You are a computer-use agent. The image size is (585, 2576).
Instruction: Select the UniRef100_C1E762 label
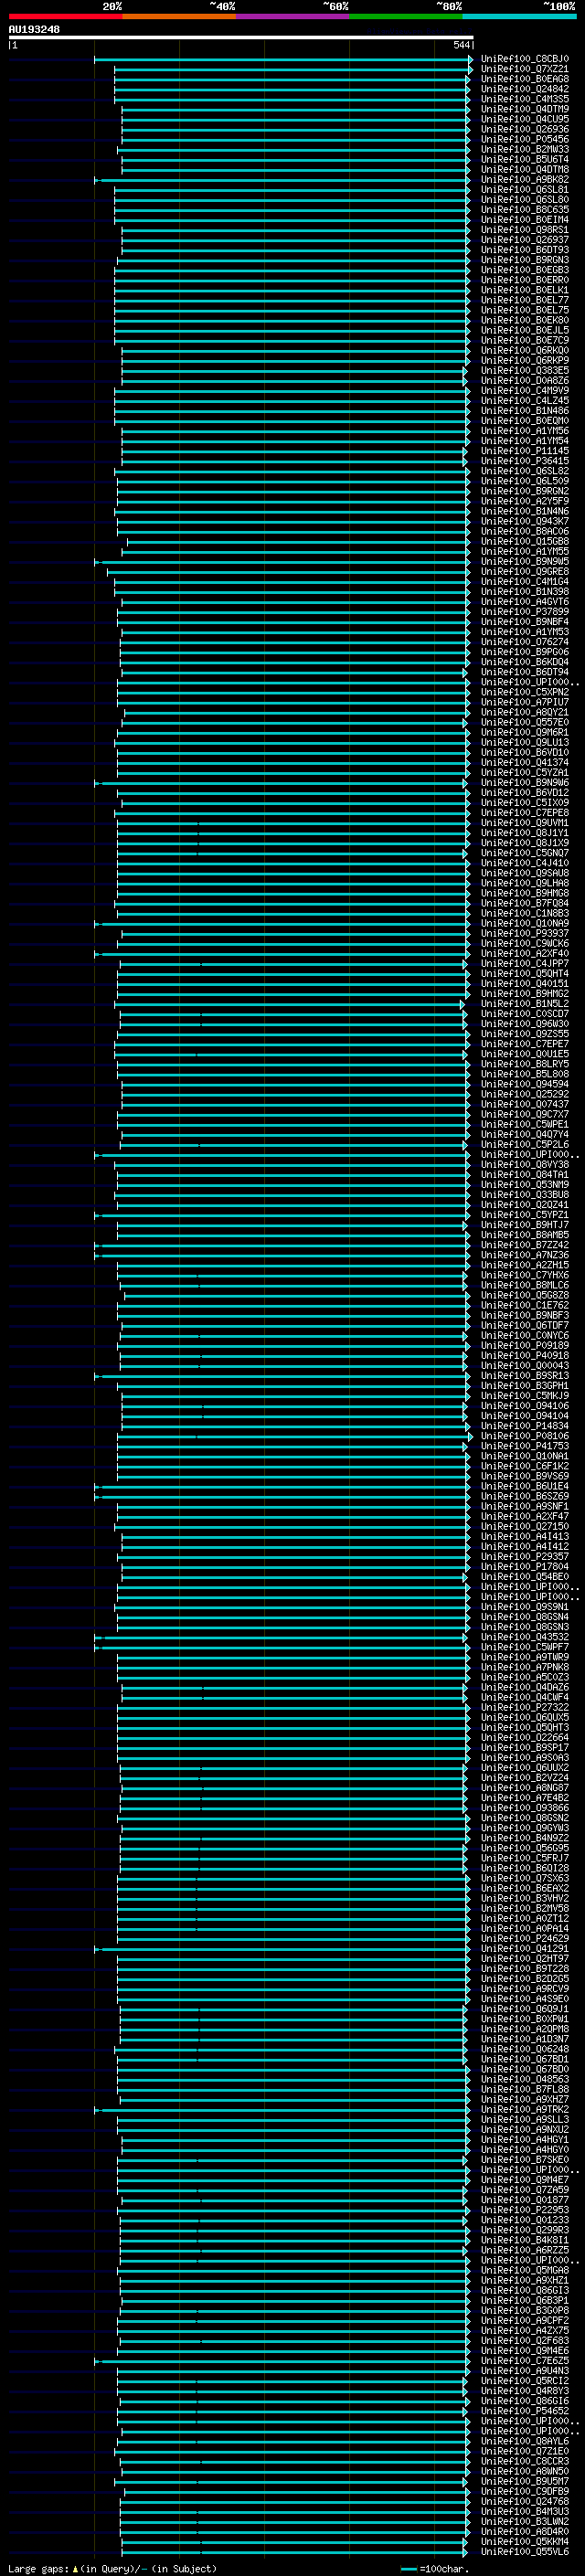(x=524, y=1305)
